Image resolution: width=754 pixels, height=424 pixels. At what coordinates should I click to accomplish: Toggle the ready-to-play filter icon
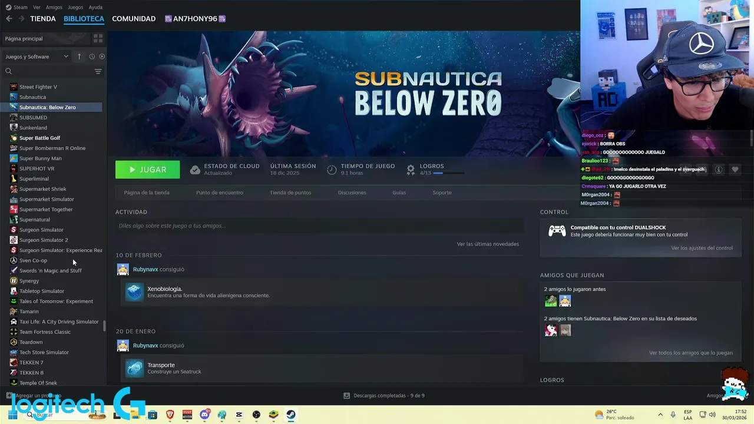point(102,57)
